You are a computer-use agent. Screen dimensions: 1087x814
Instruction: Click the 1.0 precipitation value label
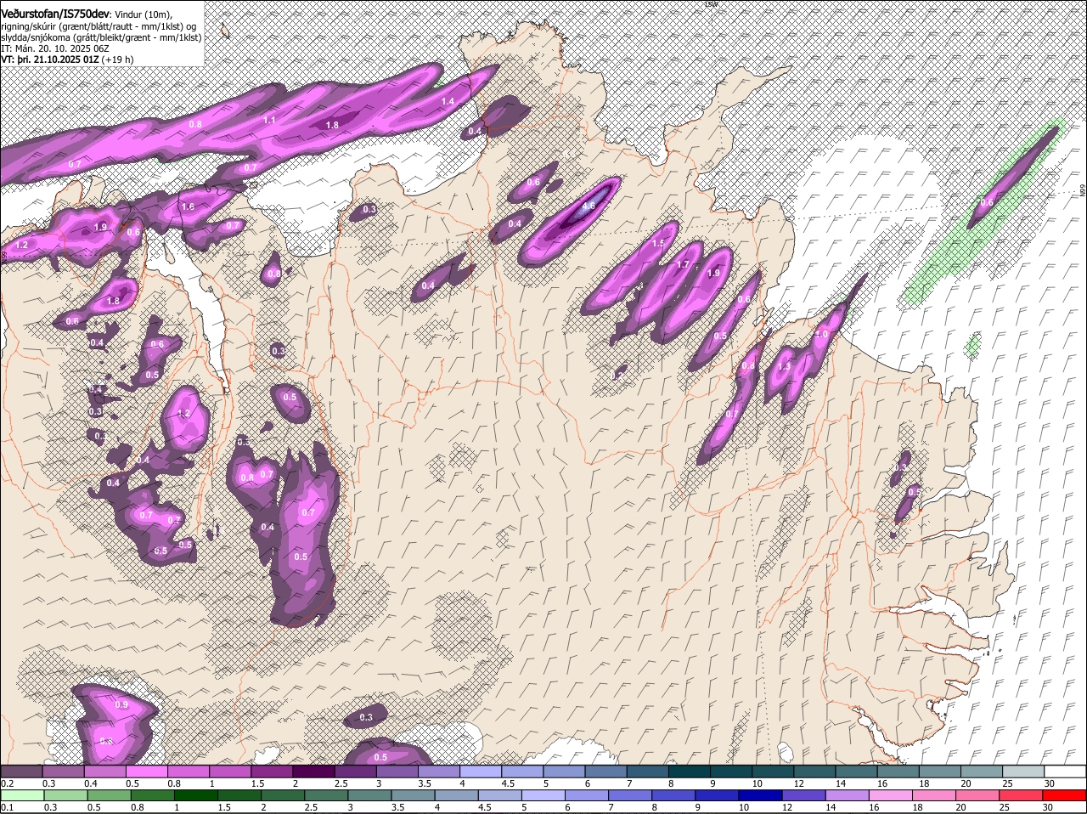click(x=821, y=335)
